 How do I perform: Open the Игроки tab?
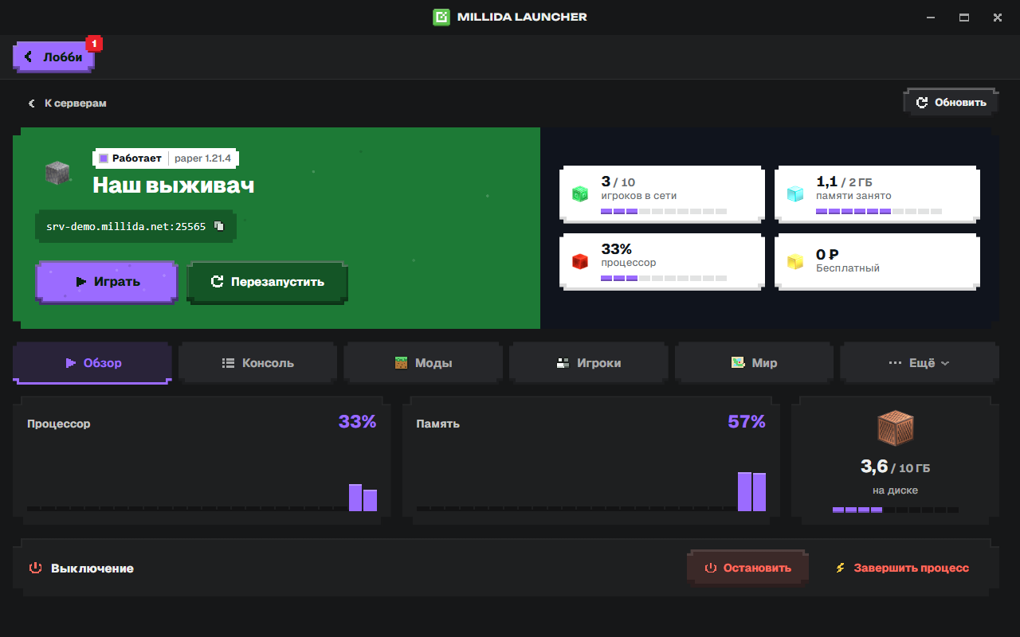(x=589, y=363)
